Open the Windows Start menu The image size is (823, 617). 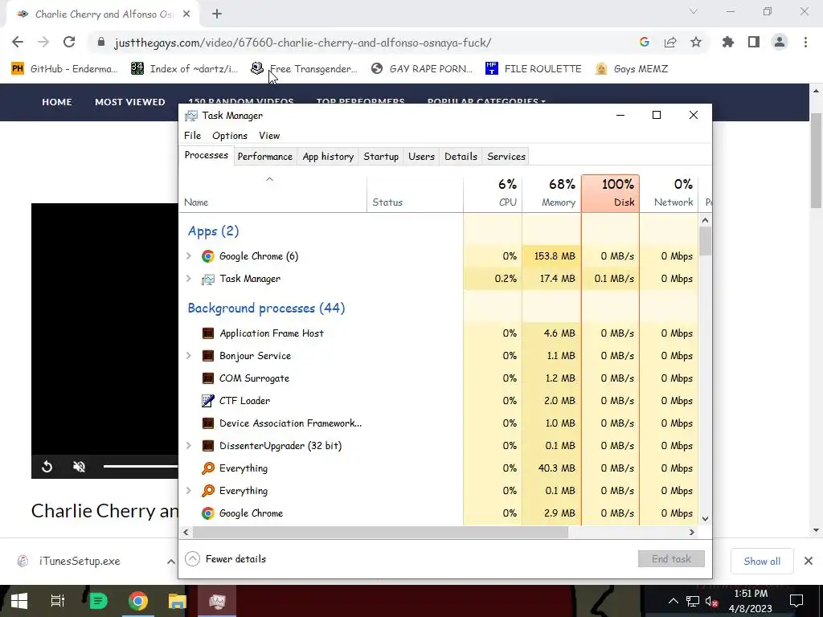(x=19, y=601)
